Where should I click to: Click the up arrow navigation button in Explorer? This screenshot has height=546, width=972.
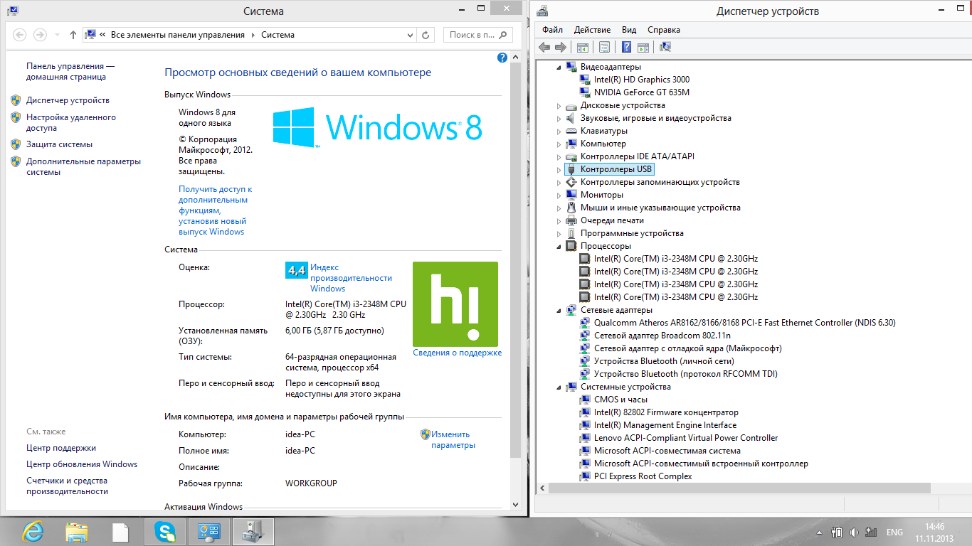73,35
